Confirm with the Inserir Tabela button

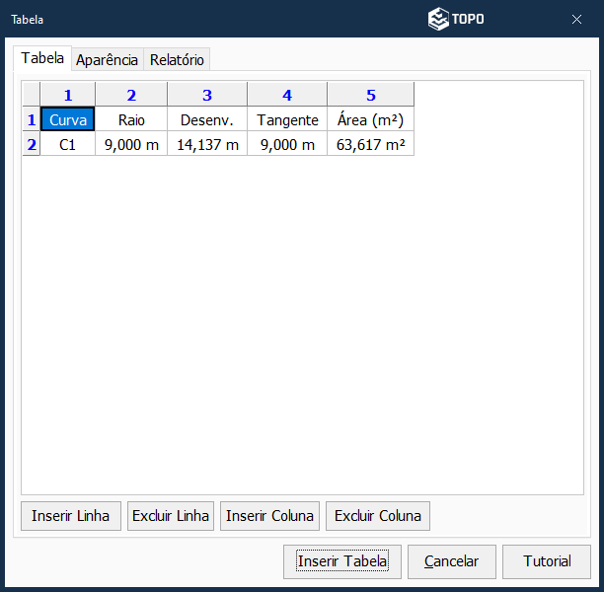click(342, 561)
